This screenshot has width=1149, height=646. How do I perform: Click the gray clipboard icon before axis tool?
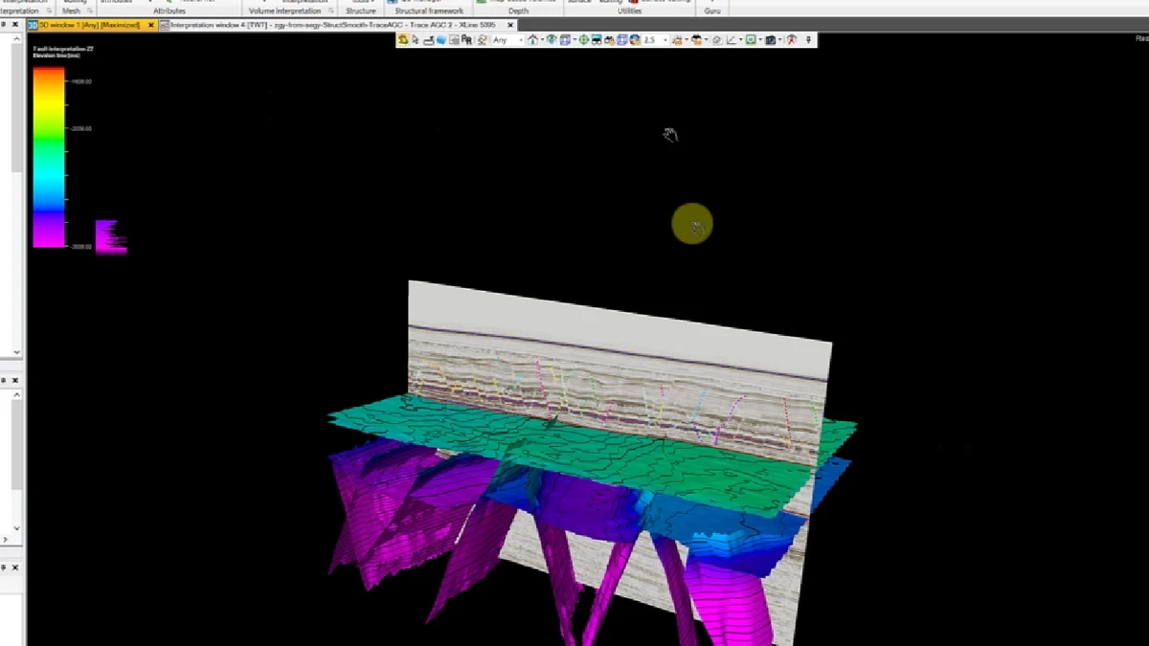pyautogui.click(x=717, y=40)
